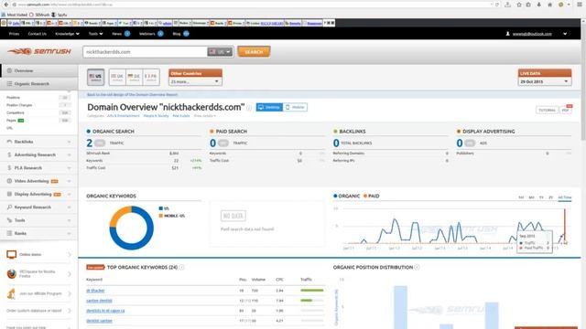Select the All Time chart range tab

564,197
